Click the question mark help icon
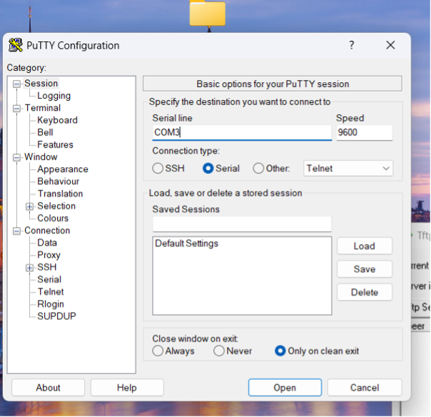Image resolution: width=431 pixels, height=417 pixels. (x=351, y=45)
